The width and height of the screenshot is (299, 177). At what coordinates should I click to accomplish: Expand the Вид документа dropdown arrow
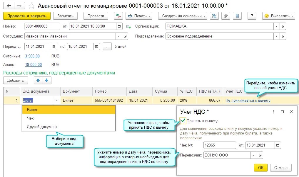pos(57,101)
